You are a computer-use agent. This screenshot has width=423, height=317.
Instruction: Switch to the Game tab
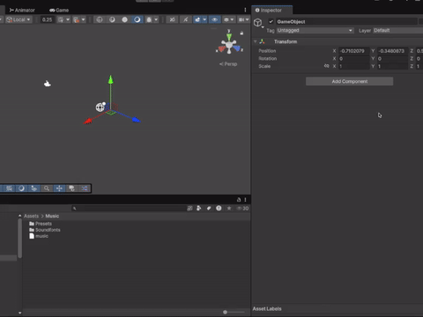(59, 11)
